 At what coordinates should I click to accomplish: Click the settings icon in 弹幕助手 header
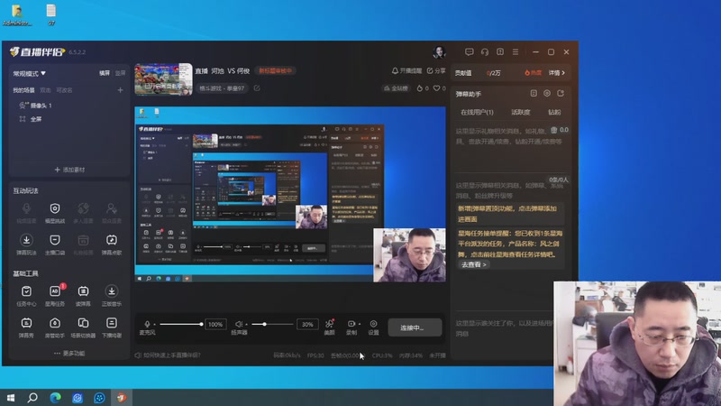547,94
